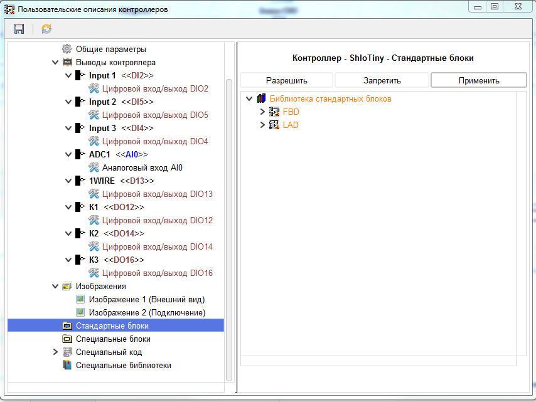Click the images icon beside Изображения
The width and height of the screenshot is (536, 402).
pyautogui.click(x=67, y=286)
